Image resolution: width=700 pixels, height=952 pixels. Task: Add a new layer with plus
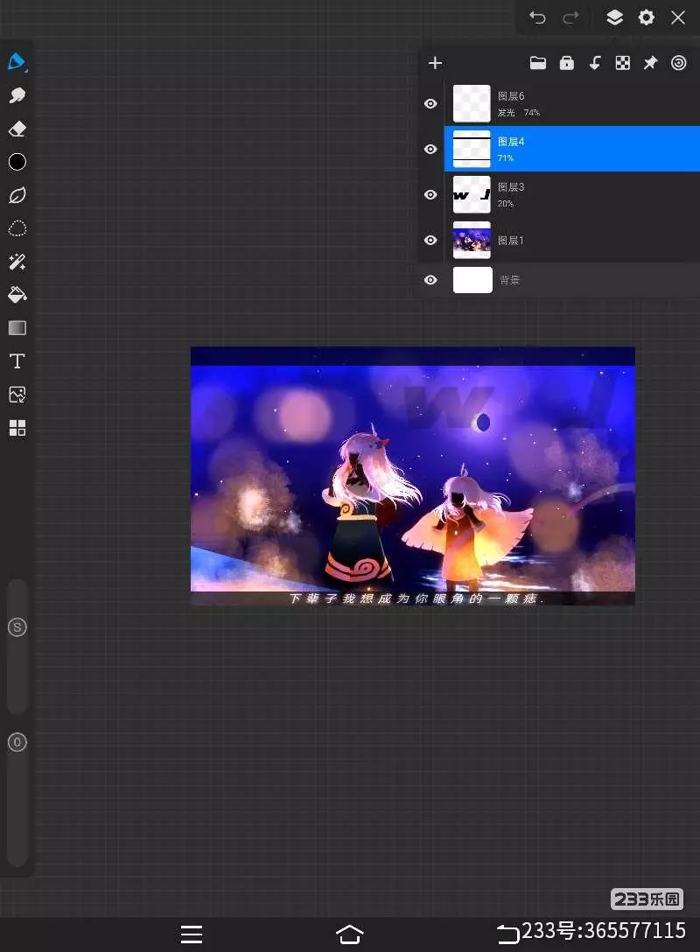pos(435,63)
